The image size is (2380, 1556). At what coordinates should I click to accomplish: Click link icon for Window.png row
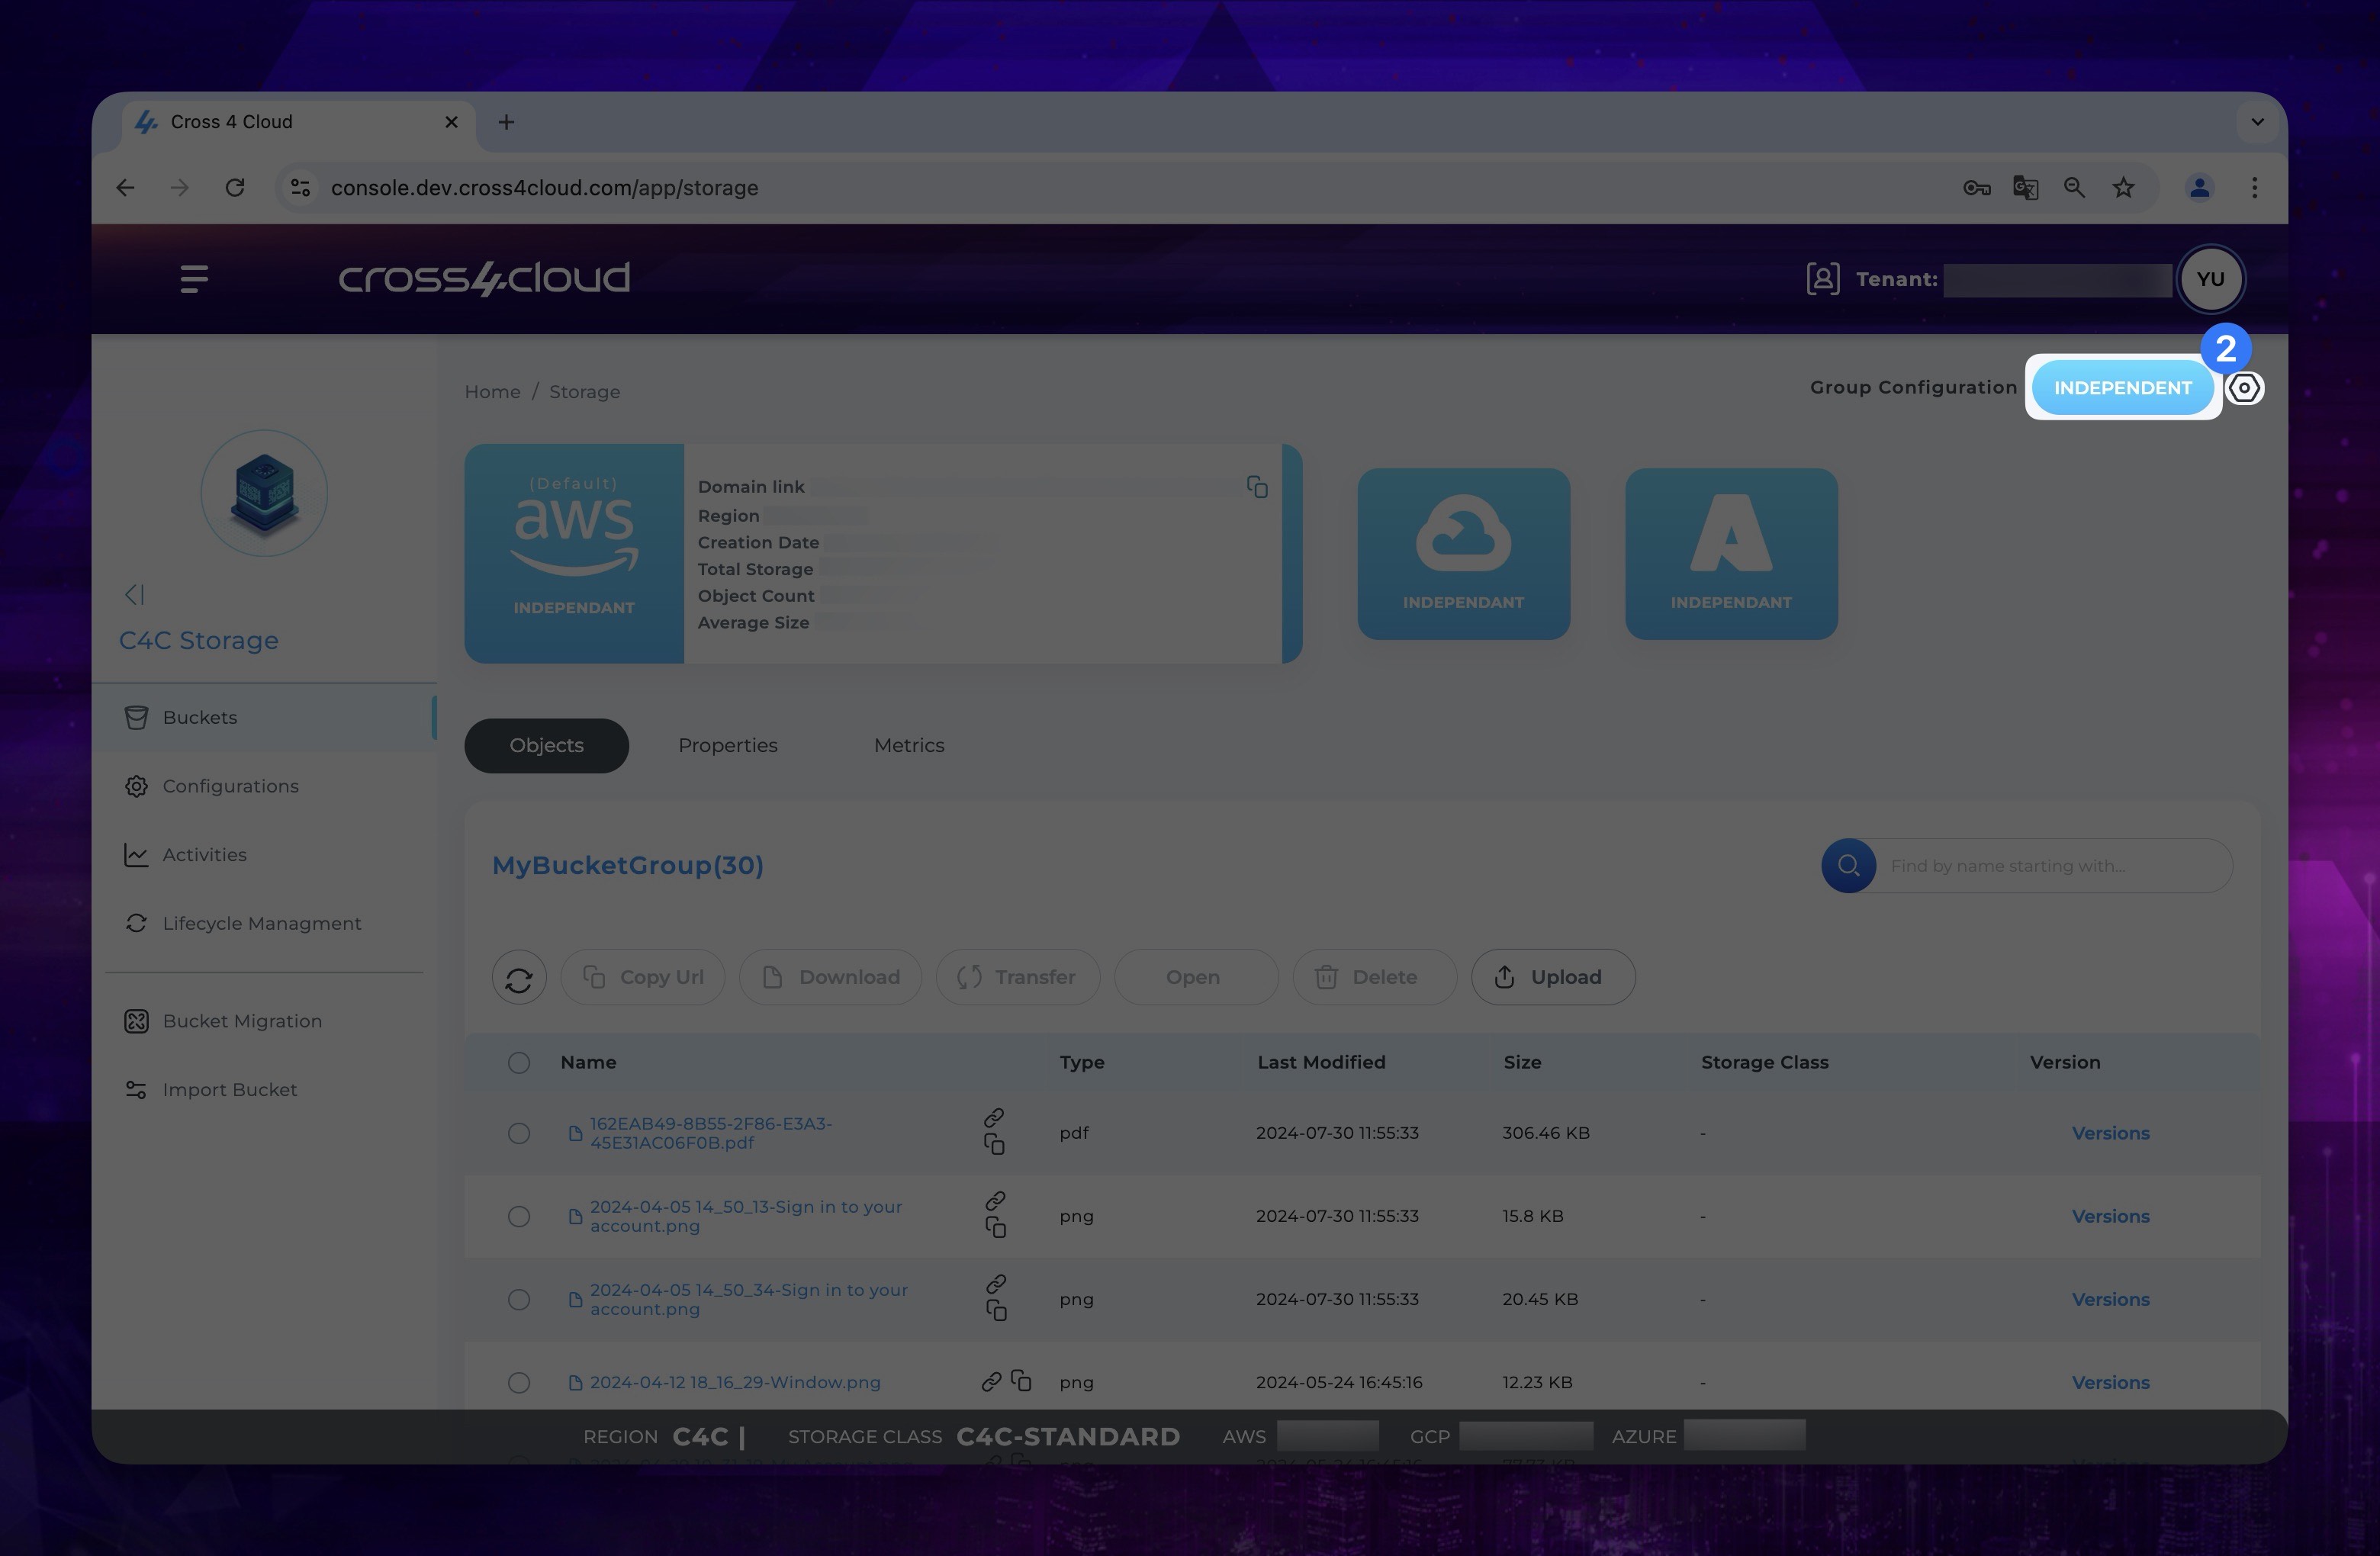click(991, 1383)
